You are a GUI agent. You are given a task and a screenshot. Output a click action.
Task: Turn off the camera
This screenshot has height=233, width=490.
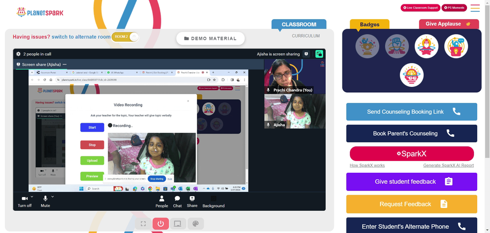(x=24, y=202)
